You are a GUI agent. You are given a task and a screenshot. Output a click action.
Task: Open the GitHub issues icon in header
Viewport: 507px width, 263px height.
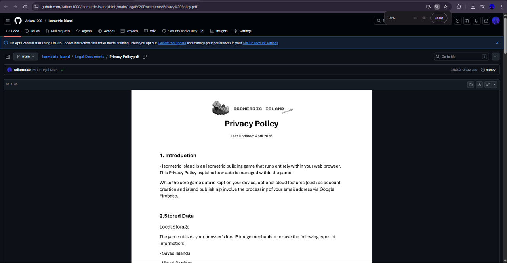pos(458,21)
